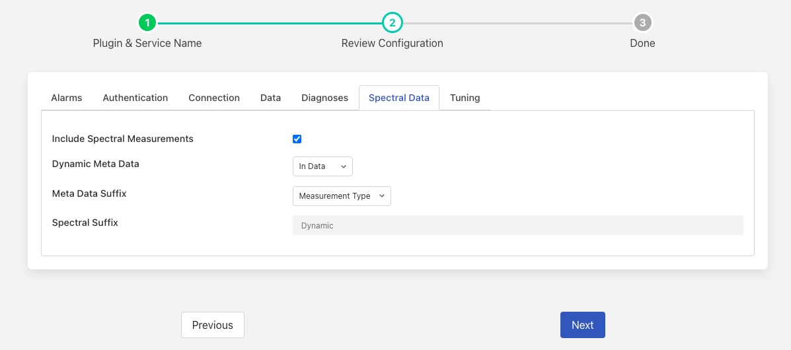View the Diagnoses tab
The height and width of the screenshot is (350, 791).
point(324,98)
